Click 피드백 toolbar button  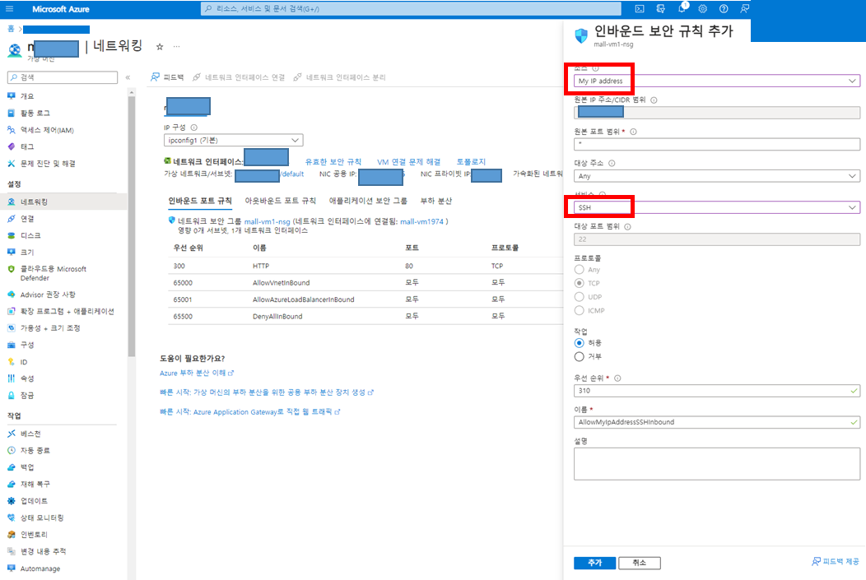pyautogui.click(x=167, y=77)
